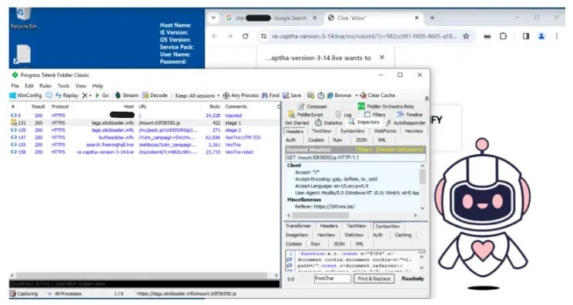Screen dimensions: 573x305
Task: Open the Browse dropdown arrow
Action: click(x=357, y=96)
